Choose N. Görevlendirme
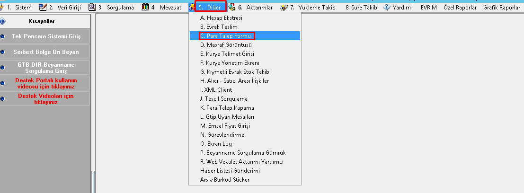 coord(245,135)
